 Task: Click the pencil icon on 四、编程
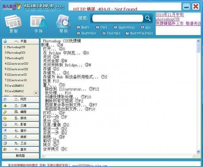coord(5,112)
